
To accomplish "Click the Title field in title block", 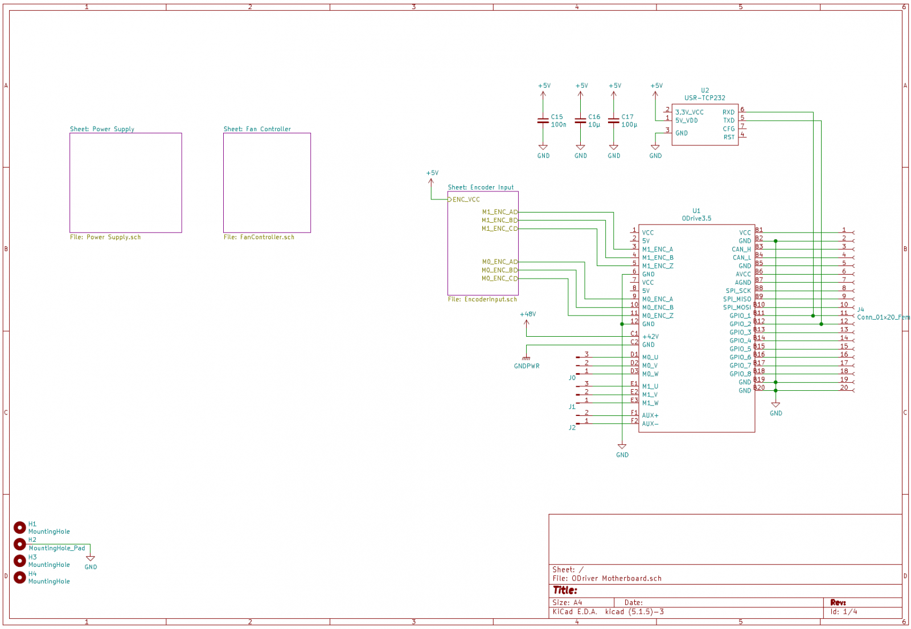I will tap(565, 590).
